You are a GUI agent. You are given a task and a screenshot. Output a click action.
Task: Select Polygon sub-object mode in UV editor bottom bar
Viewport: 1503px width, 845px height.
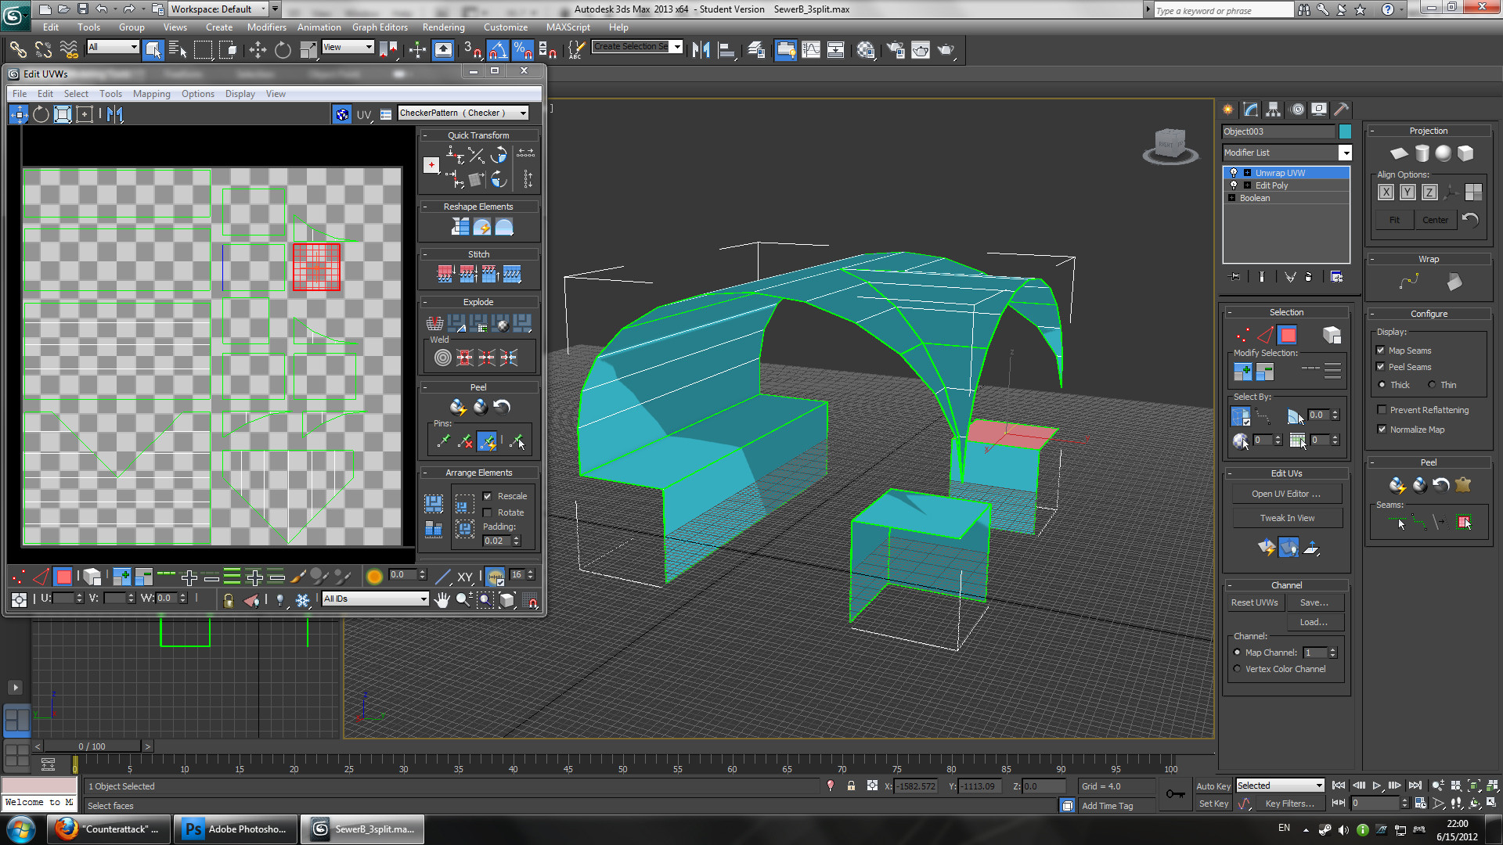click(x=63, y=577)
